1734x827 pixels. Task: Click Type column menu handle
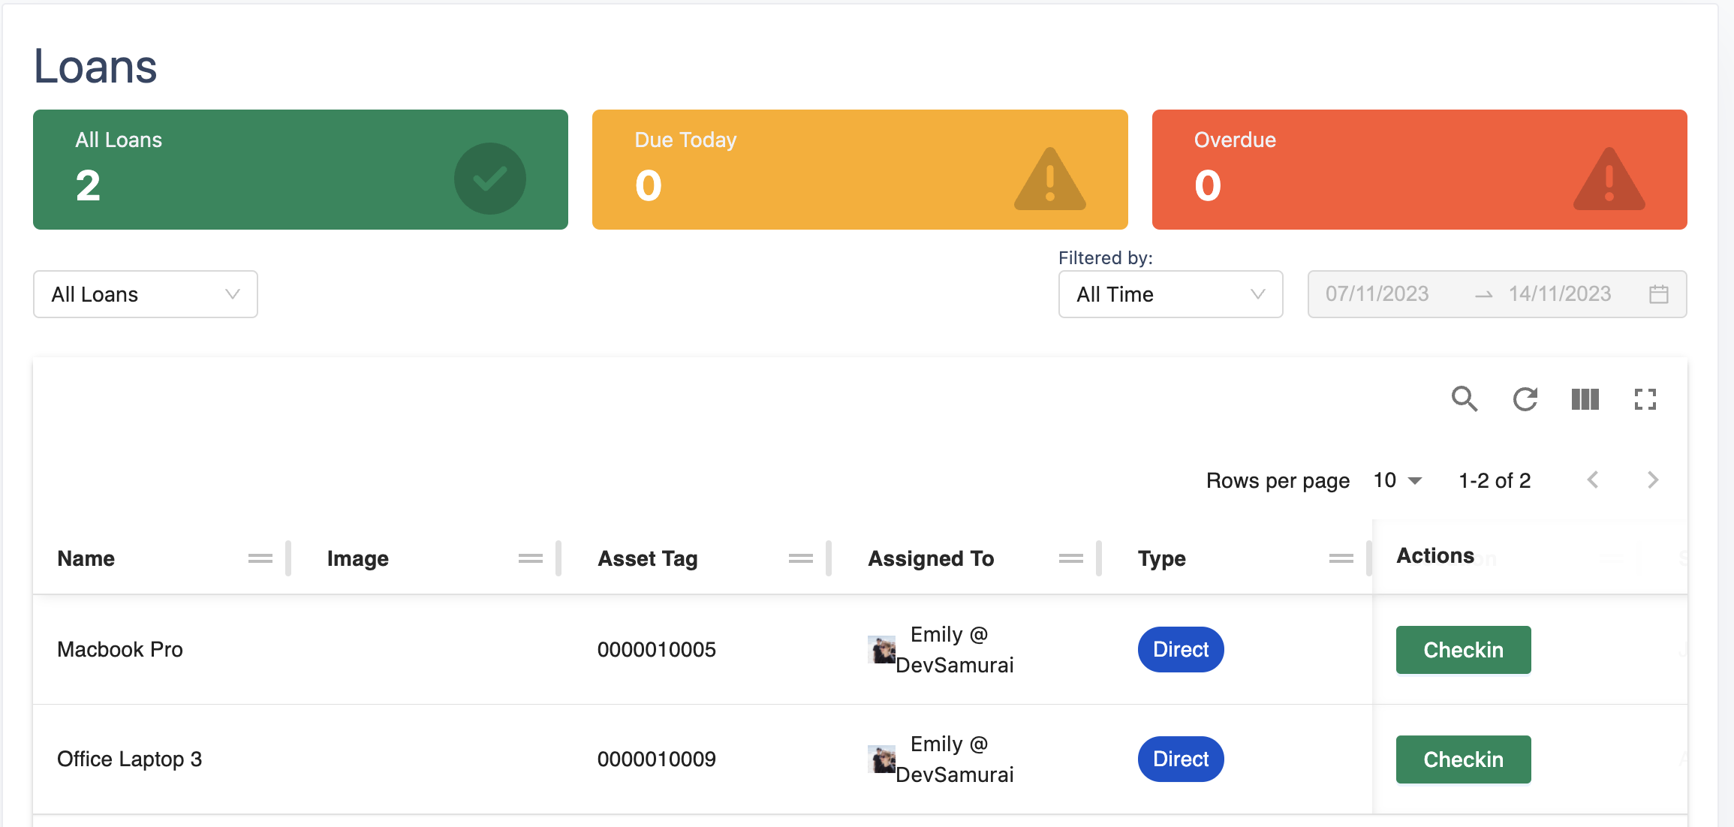point(1341,558)
